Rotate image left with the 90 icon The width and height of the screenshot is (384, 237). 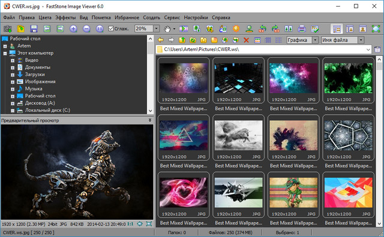(x=262, y=29)
